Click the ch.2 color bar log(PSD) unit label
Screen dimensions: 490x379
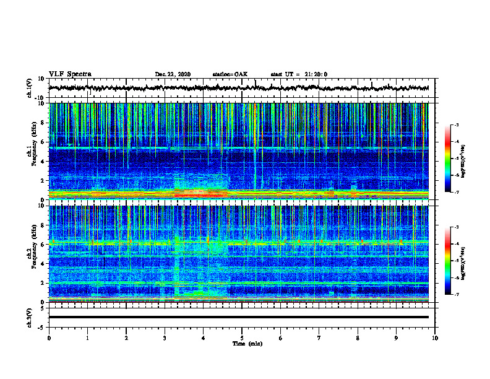pos(463,263)
